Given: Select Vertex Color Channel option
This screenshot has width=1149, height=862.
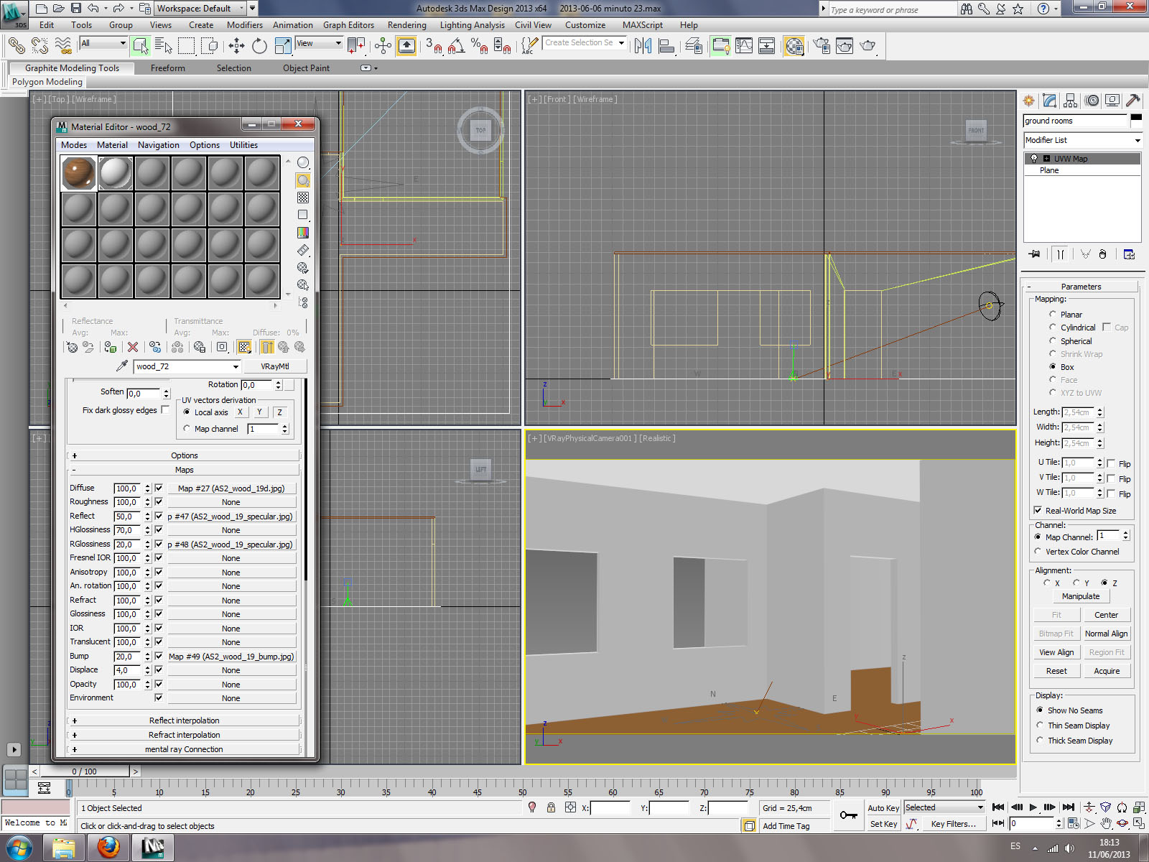Looking at the screenshot, I should tap(1038, 552).
